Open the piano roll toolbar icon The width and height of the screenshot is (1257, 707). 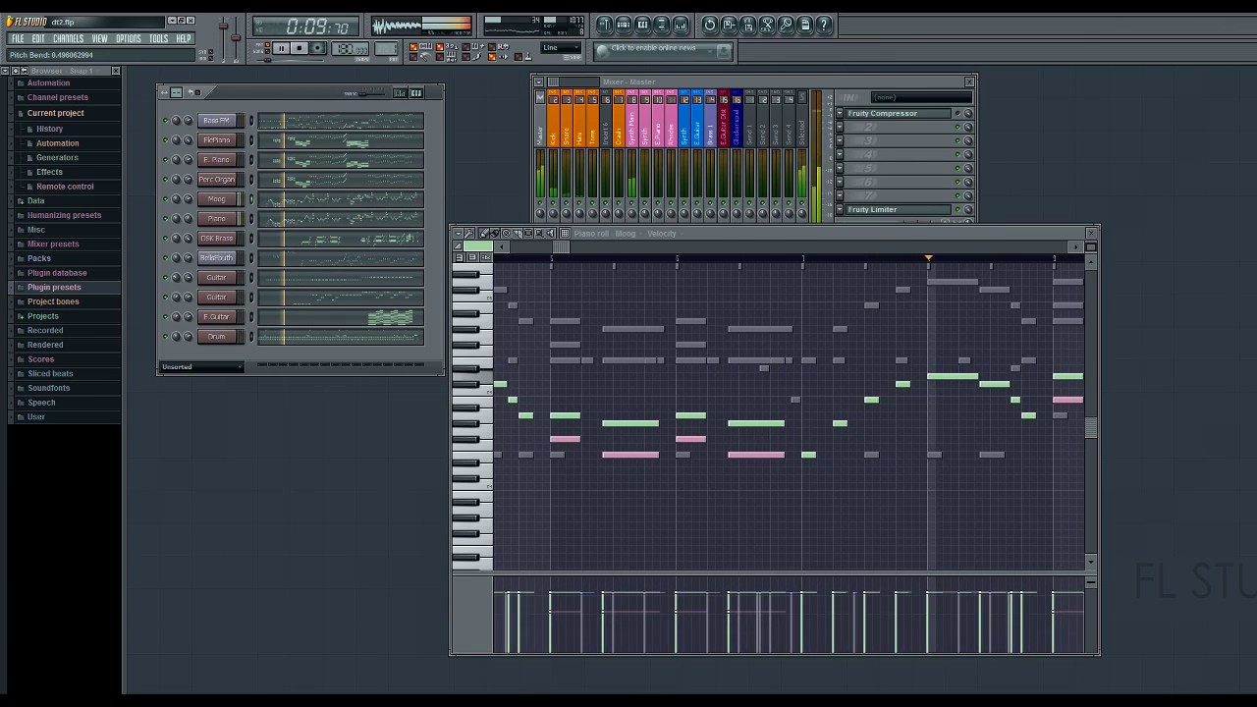(x=642, y=25)
